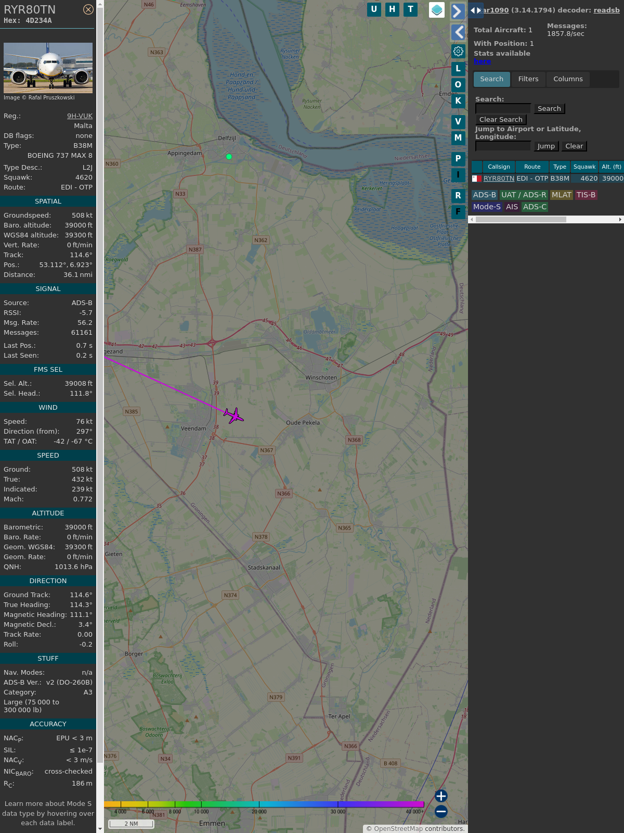Viewport: 624px width, 833px height.
Task: Click the EDI - OTP route cell
Action: tap(532, 178)
